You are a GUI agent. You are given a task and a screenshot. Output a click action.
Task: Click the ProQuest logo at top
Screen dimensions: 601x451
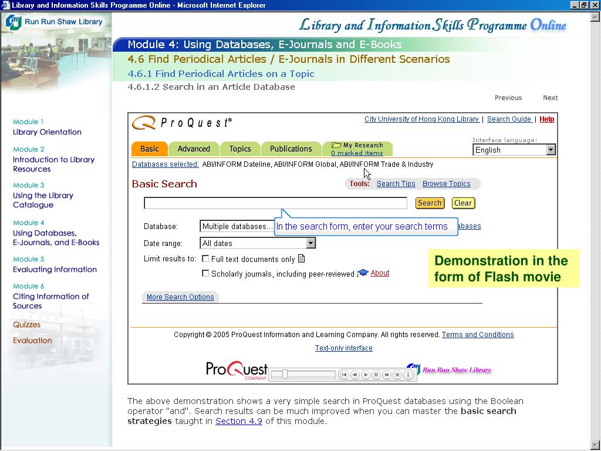182,123
